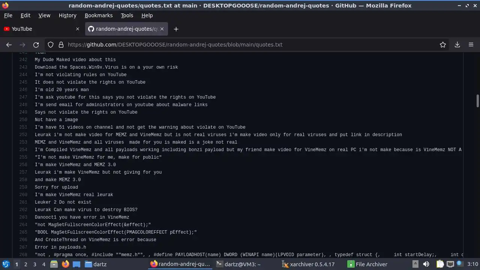480x270 pixels.
Task: Open the Tools menu
Action: click(127, 15)
